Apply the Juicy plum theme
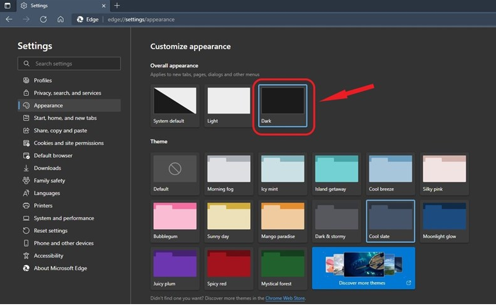This screenshot has width=496, height=306. click(175, 268)
